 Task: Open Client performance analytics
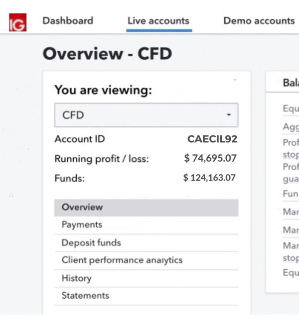pyautogui.click(x=122, y=260)
